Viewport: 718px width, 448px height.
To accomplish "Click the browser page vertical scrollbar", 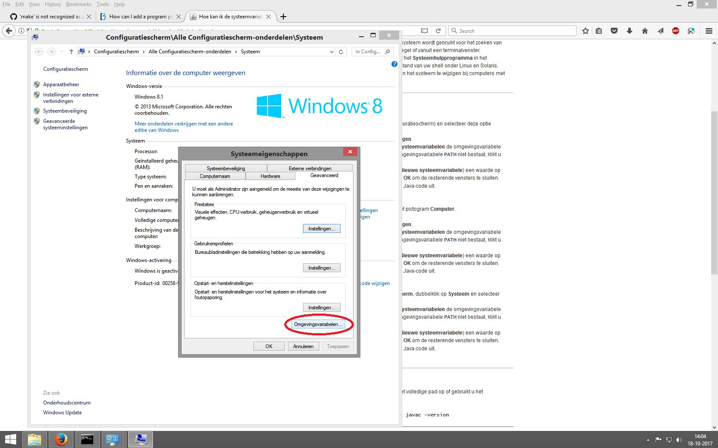I will [714, 192].
